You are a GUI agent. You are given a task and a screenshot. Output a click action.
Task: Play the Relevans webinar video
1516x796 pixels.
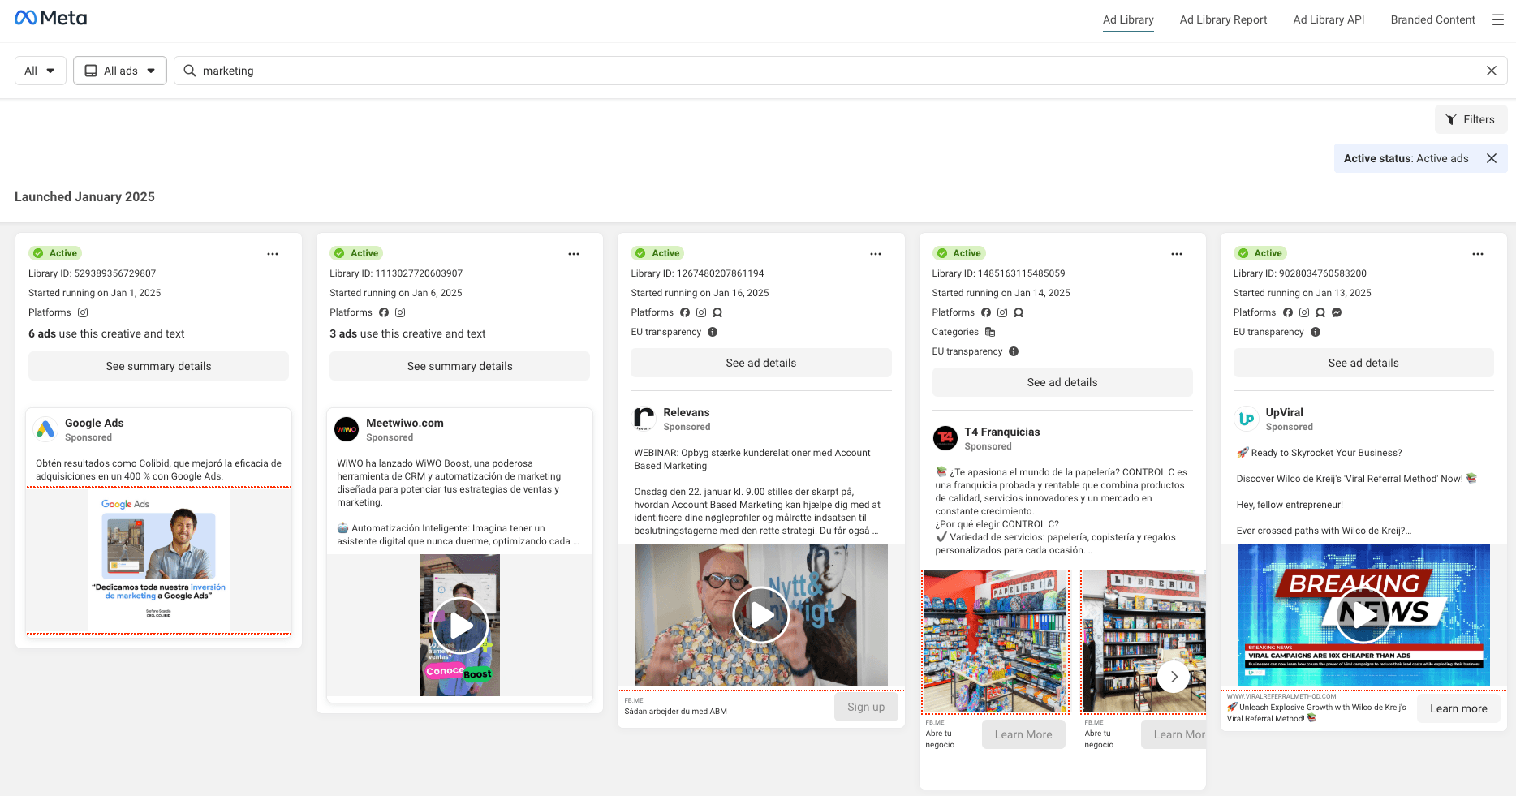[x=760, y=614]
